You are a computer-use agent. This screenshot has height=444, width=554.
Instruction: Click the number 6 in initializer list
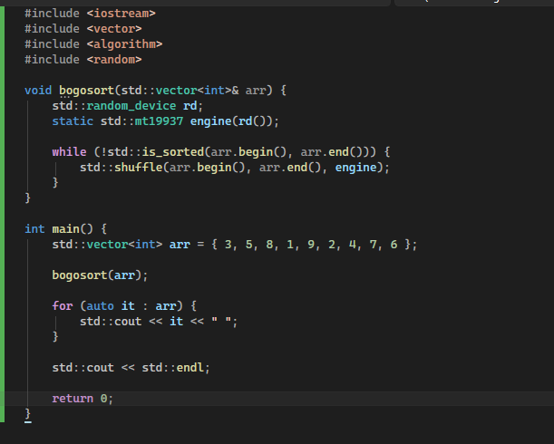(394, 245)
